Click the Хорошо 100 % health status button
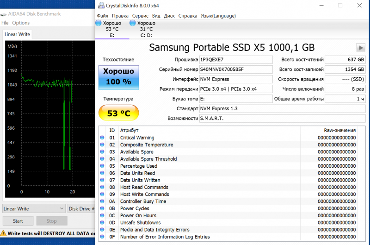The image size is (370, 245). pos(119,77)
